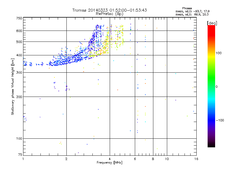Screen dimensions: 231x173
Task: Click the x-axis tick label '6'
Action: coord(135,159)
